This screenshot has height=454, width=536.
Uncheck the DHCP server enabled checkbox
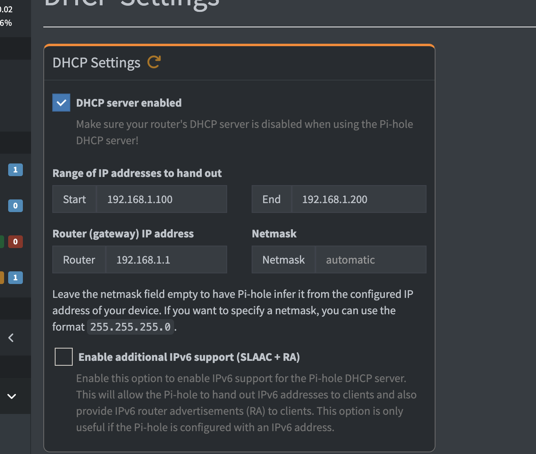61,103
